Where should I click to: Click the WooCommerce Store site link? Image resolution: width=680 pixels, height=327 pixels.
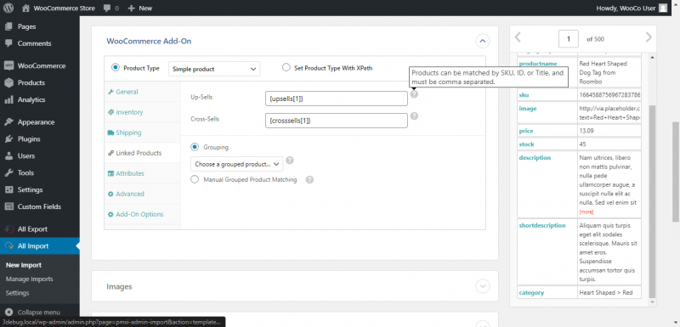[65, 8]
